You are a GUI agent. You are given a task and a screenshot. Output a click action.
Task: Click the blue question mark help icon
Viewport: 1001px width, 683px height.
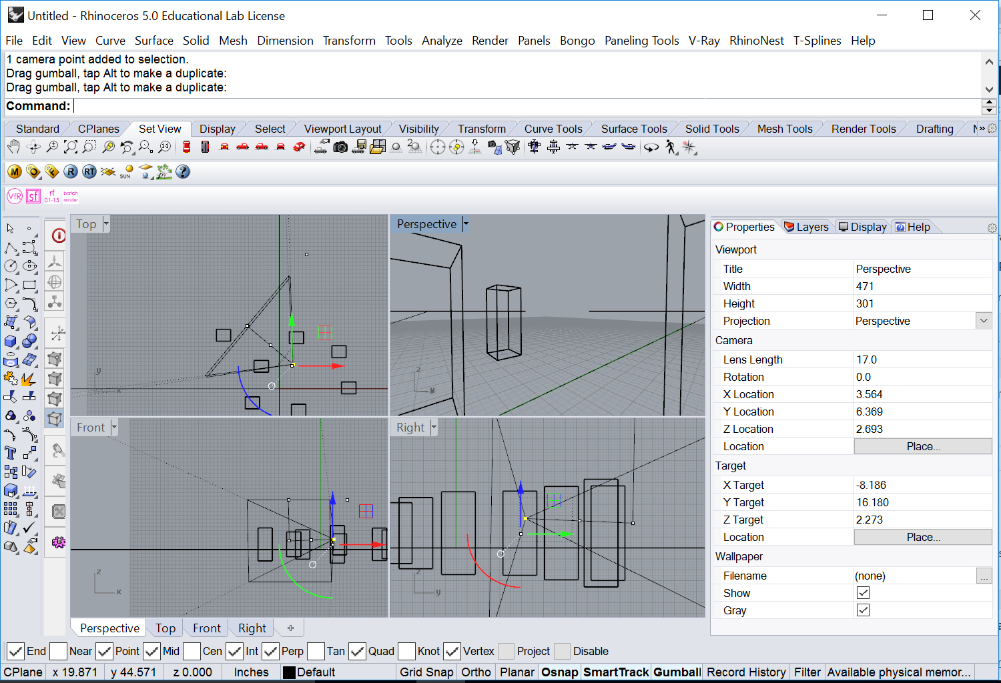click(183, 172)
